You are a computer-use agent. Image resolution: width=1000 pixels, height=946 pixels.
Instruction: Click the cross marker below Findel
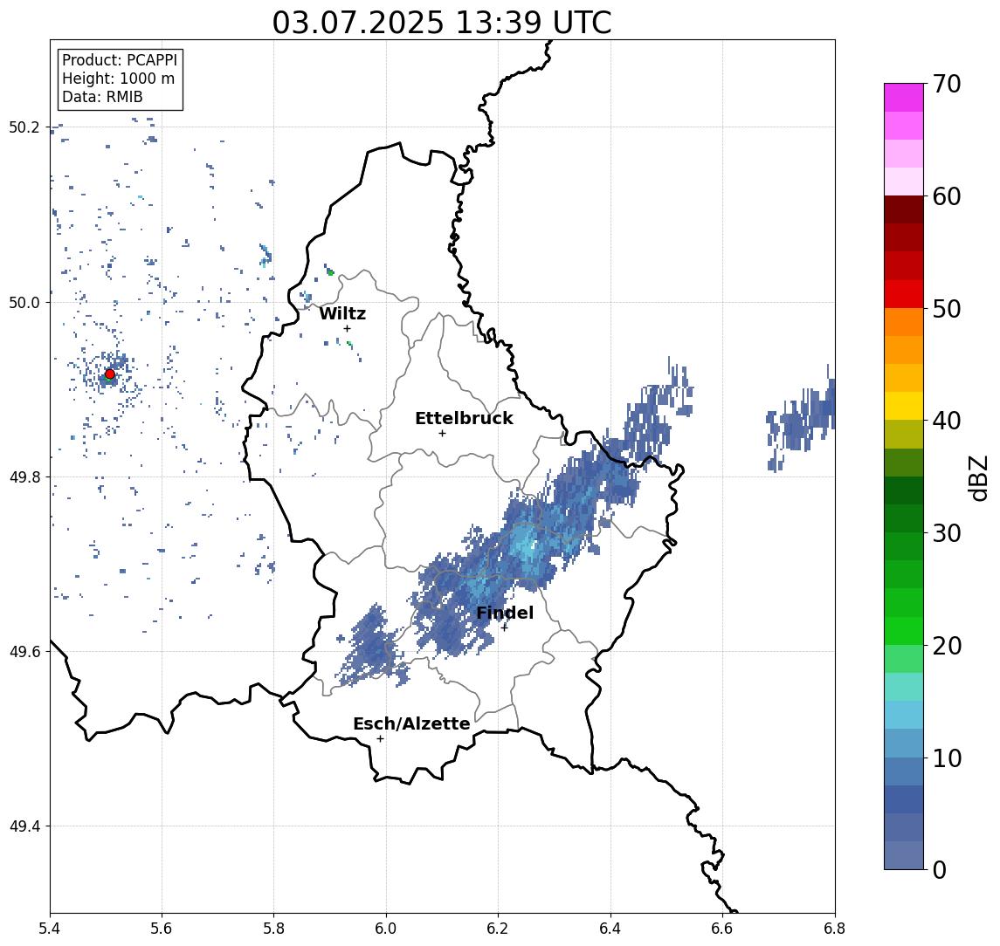coord(504,628)
